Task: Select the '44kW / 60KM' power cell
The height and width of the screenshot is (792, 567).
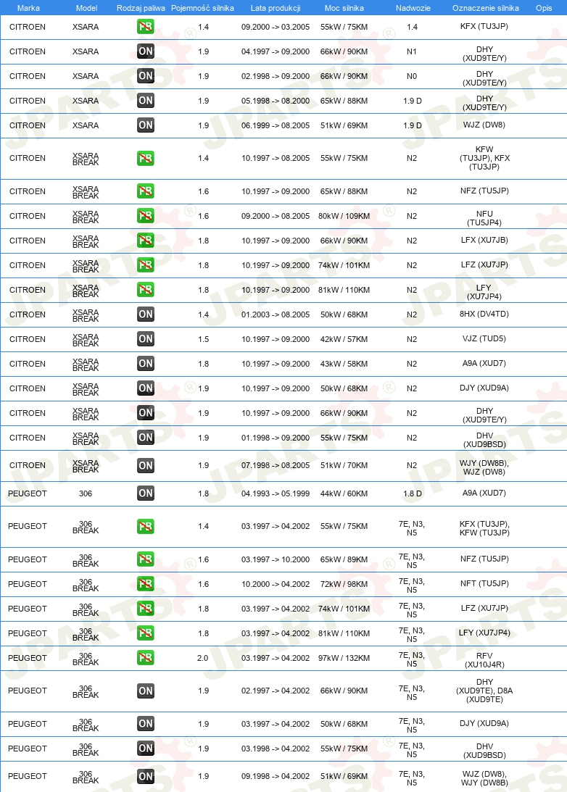Action: [x=344, y=494]
